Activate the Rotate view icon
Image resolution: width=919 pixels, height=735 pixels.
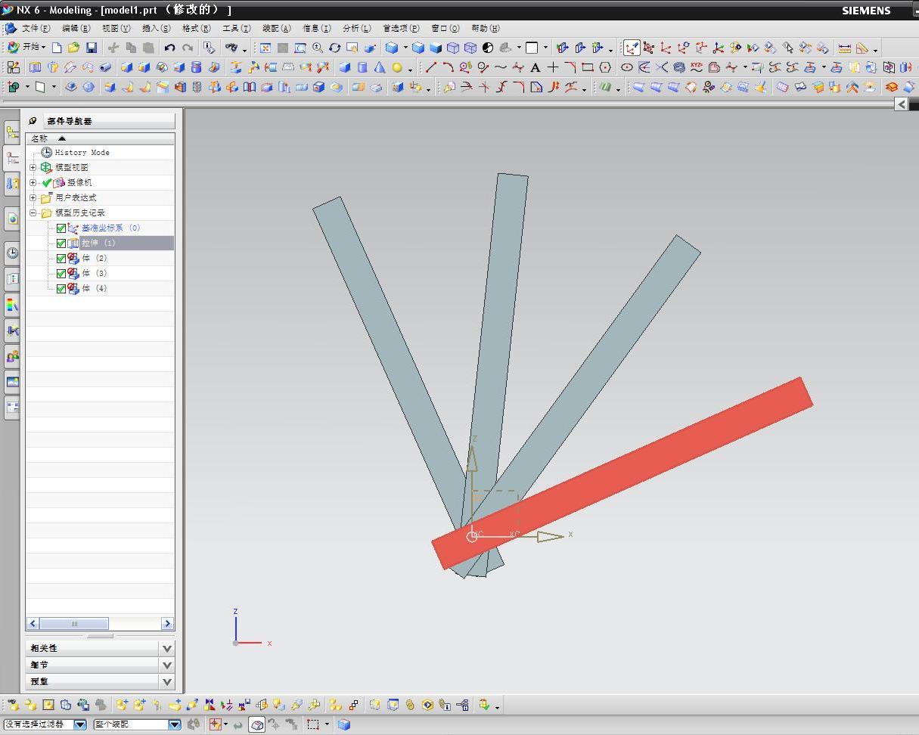[334, 48]
